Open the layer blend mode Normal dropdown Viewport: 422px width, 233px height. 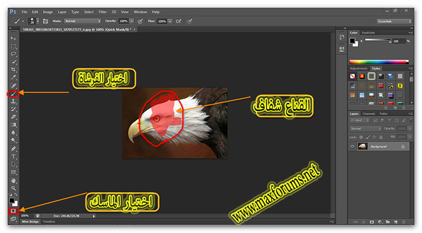coord(365,129)
